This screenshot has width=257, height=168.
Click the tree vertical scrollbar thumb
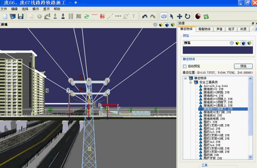point(250,108)
